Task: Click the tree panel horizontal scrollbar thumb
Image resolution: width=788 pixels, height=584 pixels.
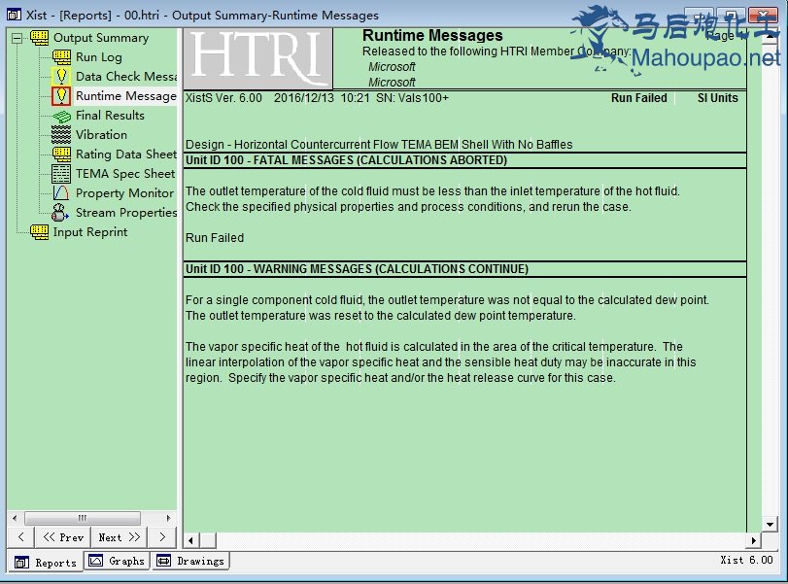Action: tap(82, 519)
